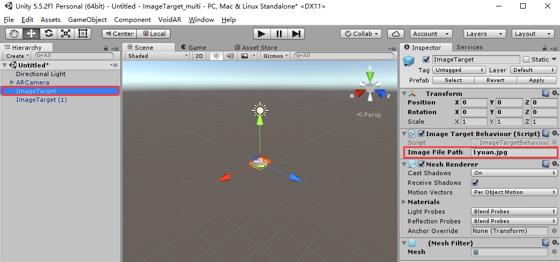This screenshot has width=560, height=262.
Task: Toggle scene lighting sun icon
Action: (x=216, y=56)
